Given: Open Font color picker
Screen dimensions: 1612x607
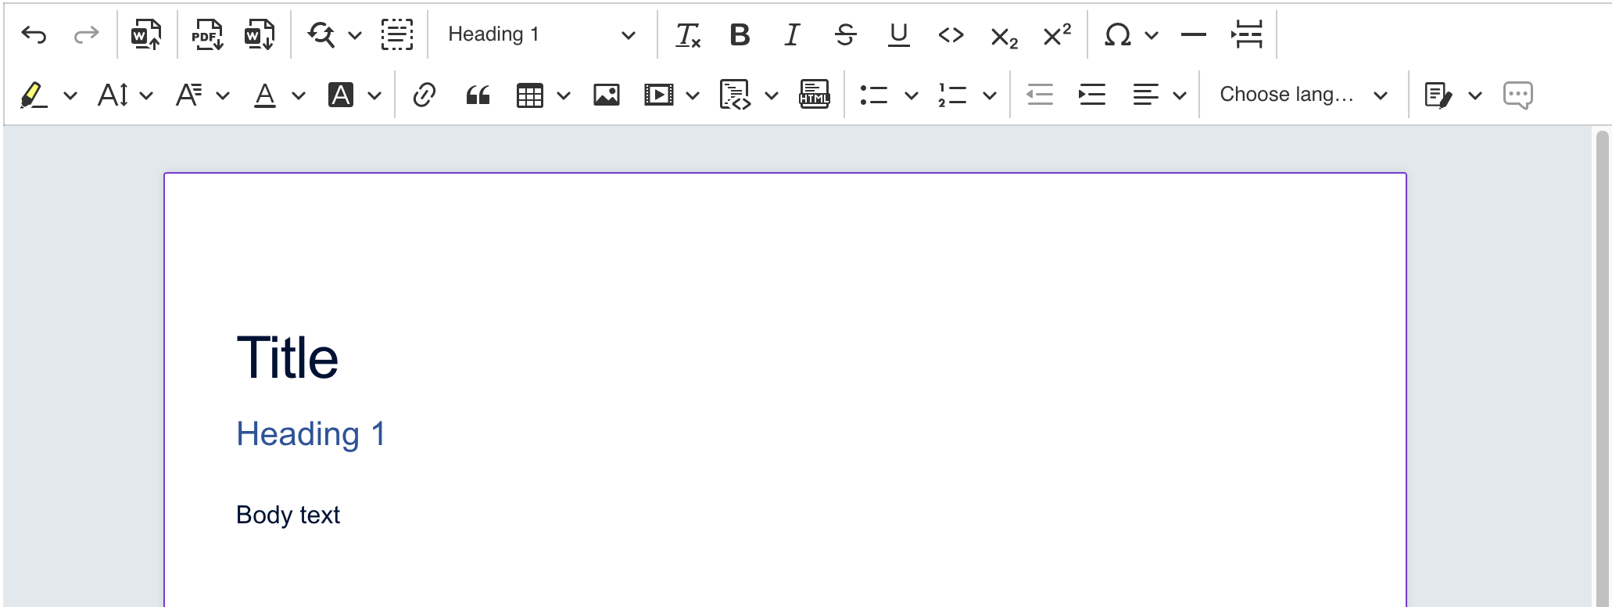Looking at the screenshot, I should coord(265,95).
